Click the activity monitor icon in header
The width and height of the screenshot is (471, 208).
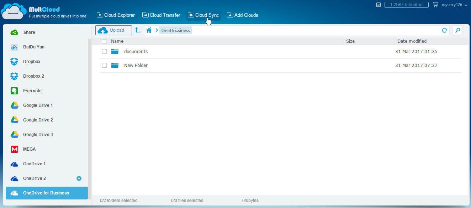pyautogui.click(x=379, y=5)
